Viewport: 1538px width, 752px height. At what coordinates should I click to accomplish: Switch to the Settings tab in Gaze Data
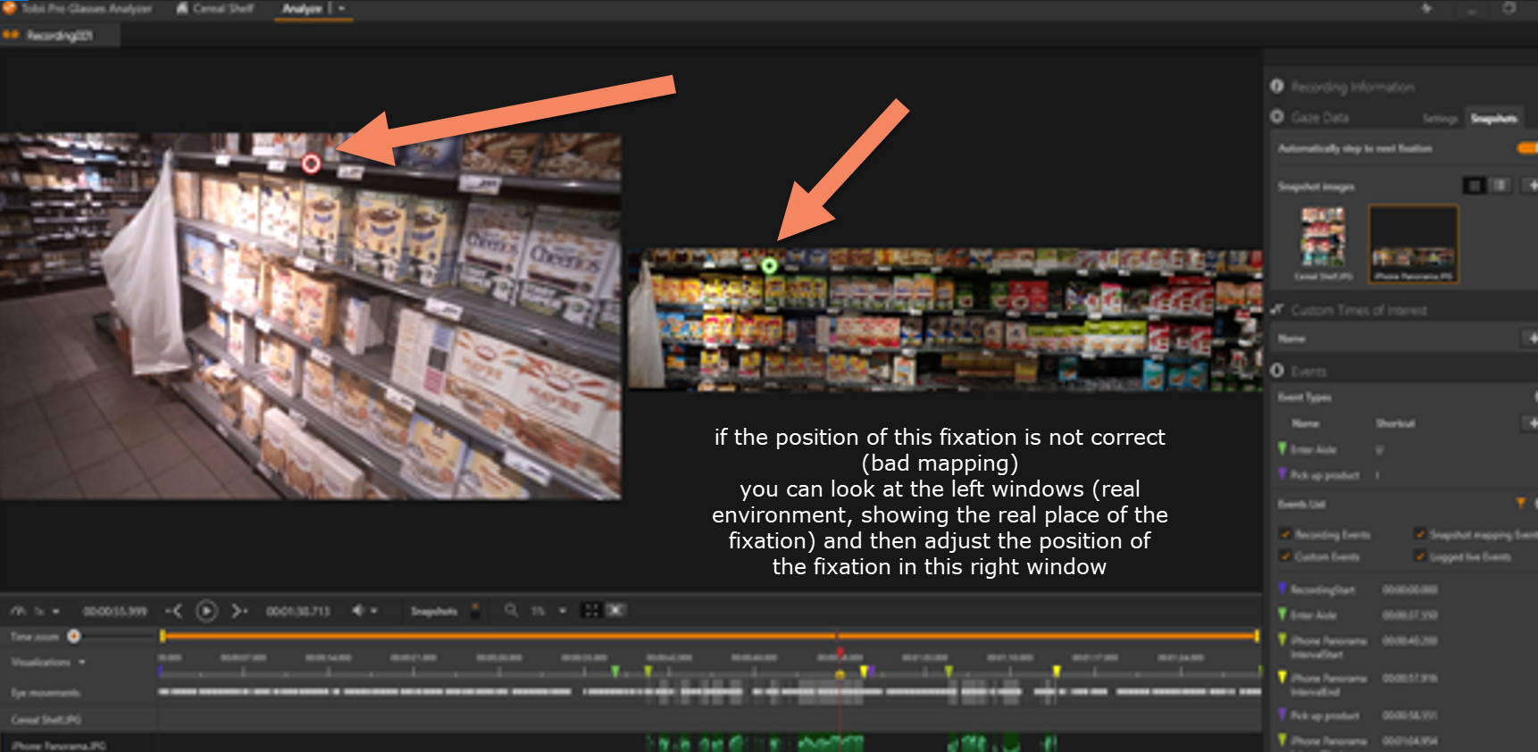pyautogui.click(x=1439, y=118)
